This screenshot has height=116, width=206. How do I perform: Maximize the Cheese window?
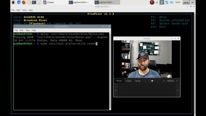(175, 39)
